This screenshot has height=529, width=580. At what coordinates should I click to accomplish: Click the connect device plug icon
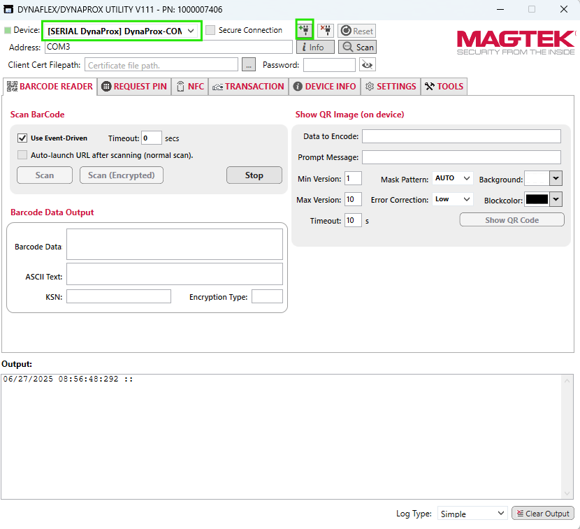[305, 29]
